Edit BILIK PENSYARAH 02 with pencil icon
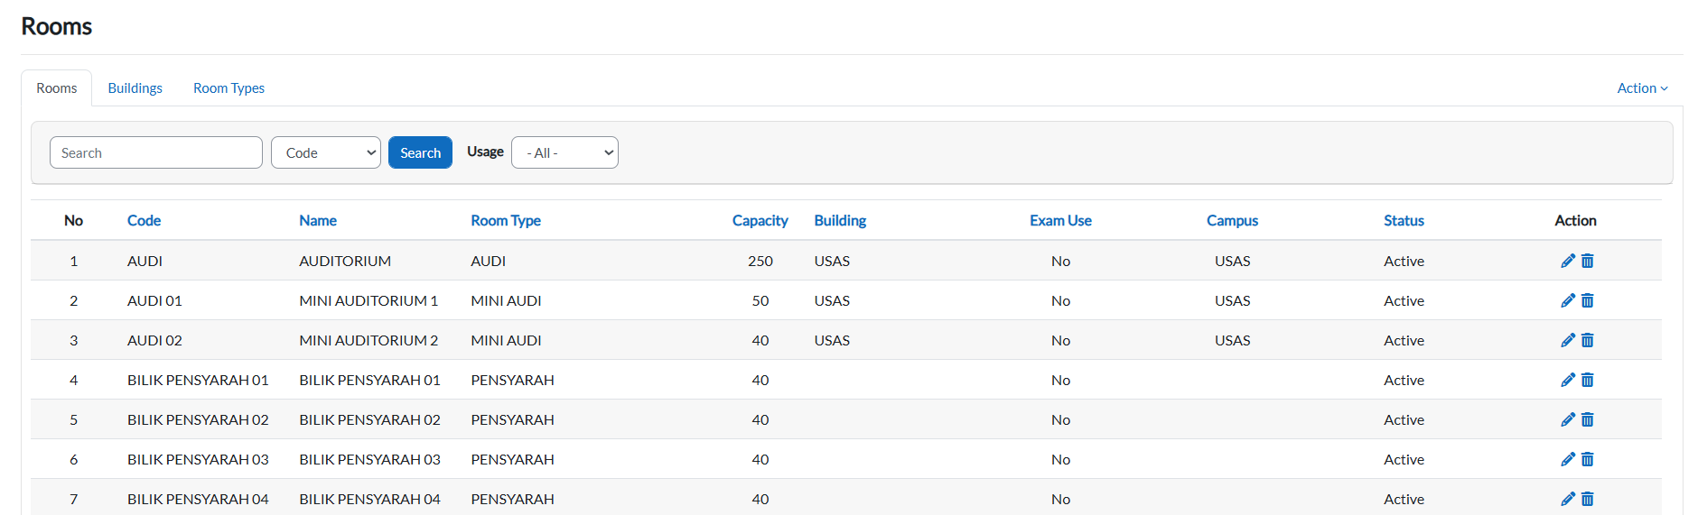Viewport: 1707px width, 515px height. 1567,419
